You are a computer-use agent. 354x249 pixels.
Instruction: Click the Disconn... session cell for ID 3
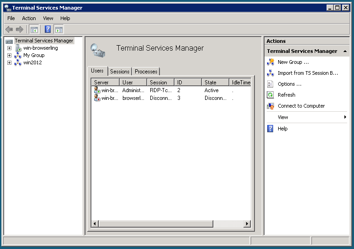click(161, 98)
